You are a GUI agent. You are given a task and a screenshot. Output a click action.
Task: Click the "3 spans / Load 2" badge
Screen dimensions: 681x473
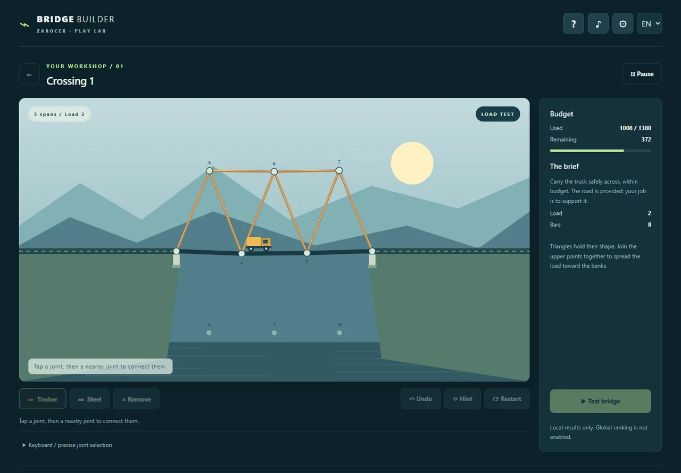pos(60,114)
